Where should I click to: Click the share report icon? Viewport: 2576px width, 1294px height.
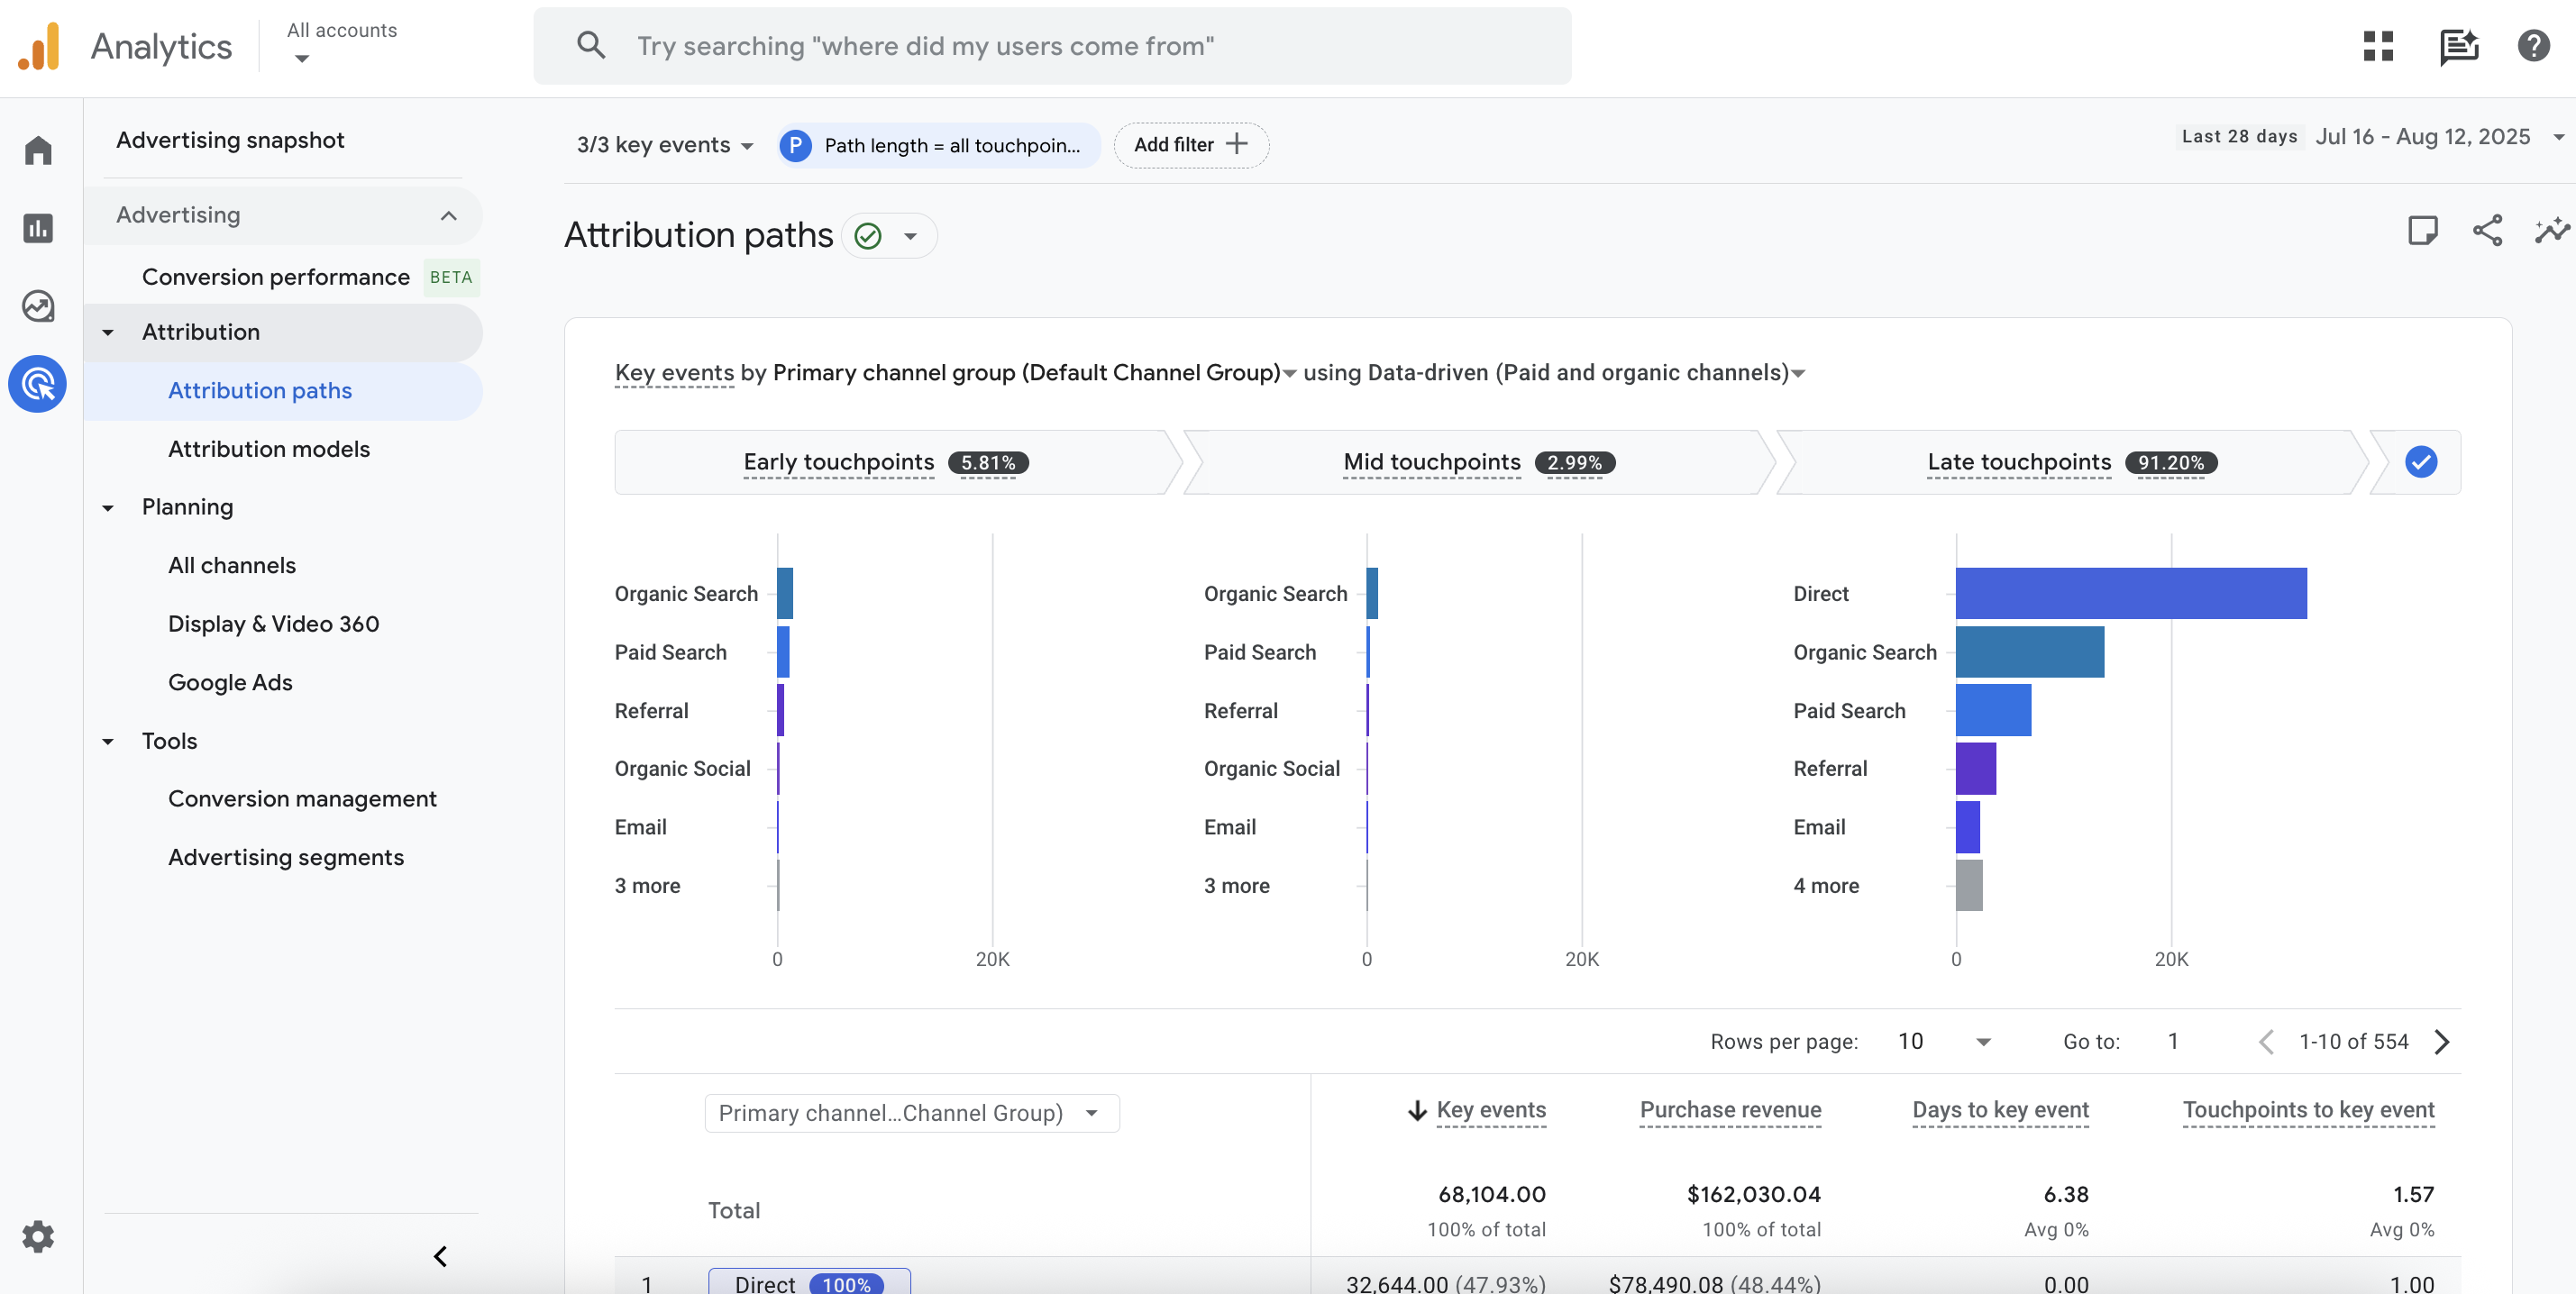point(2487,231)
